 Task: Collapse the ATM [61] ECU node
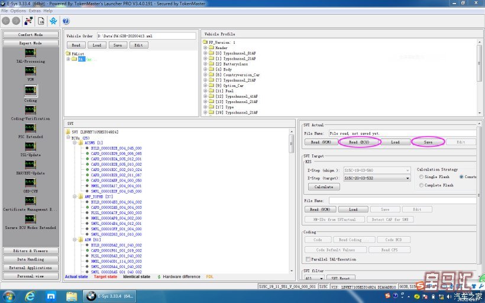[x=75, y=240]
